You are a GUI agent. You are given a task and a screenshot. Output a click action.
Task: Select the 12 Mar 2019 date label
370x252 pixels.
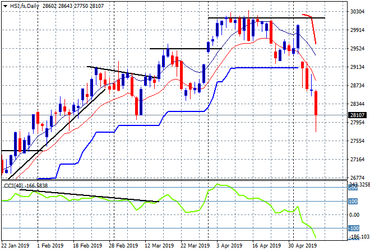coord(159,246)
